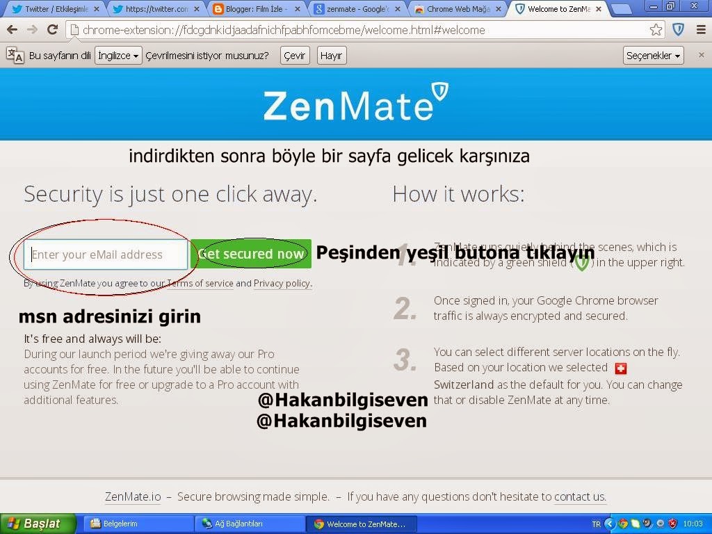This screenshot has width=712, height=534.
Task: Switch to the Blogger: Film İzle tab
Action: pos(256,9)
